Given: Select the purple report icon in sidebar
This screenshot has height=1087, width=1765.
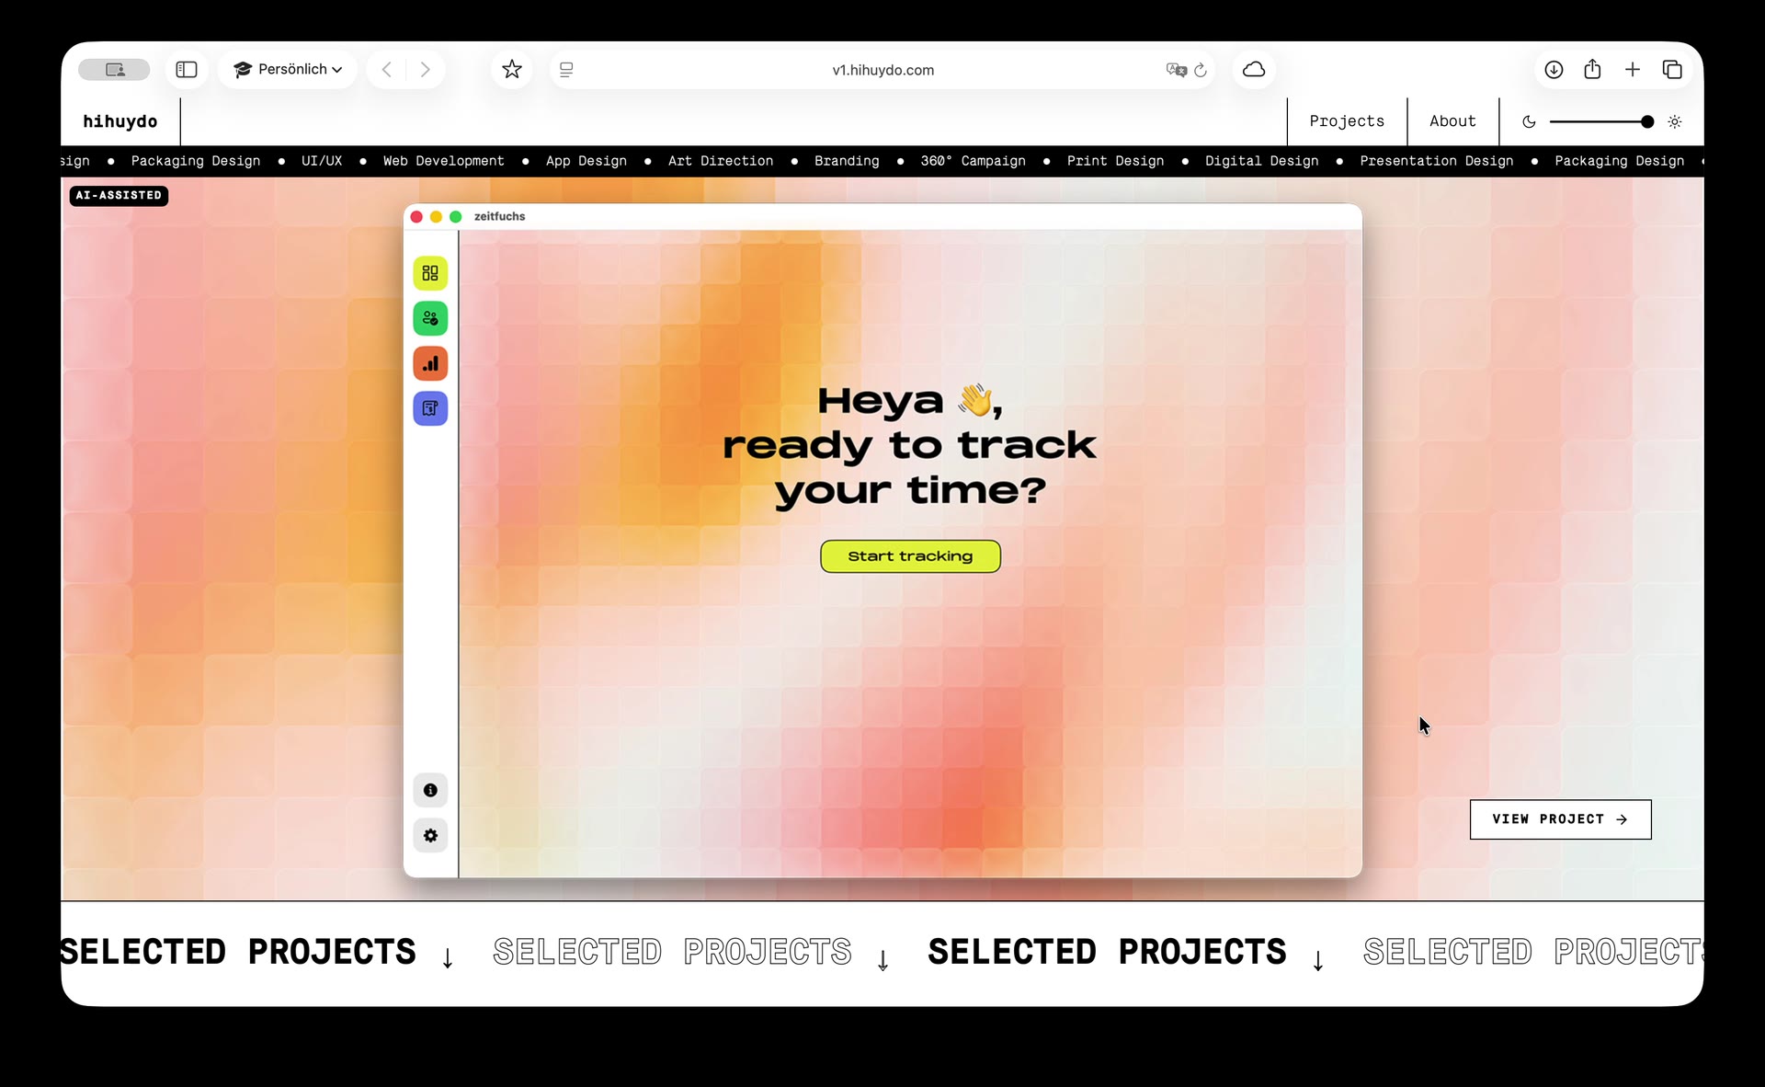Looking at the screenshot, I should 430,408.
